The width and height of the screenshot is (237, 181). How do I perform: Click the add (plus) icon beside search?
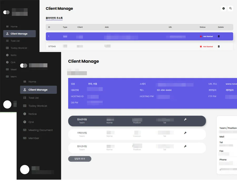coord(224,8)
